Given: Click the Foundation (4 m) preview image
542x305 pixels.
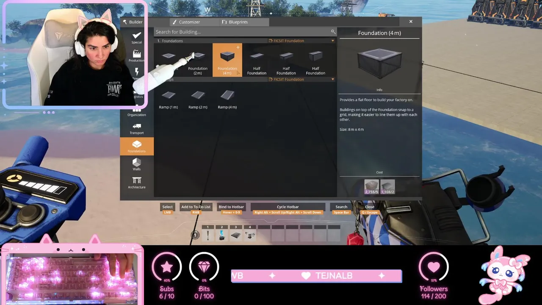Looking at the screenshot, I should (x=379, y=63).
